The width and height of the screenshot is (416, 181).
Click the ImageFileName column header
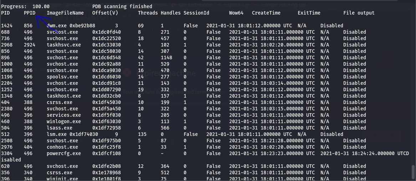click(65, 13)
